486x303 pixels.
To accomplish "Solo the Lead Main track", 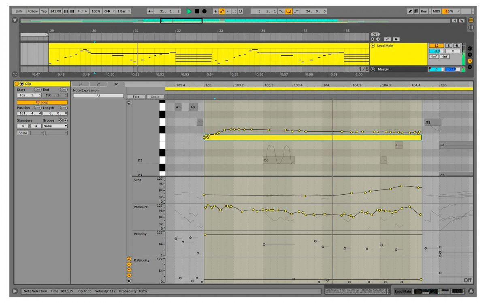I will tap(449, 46).
